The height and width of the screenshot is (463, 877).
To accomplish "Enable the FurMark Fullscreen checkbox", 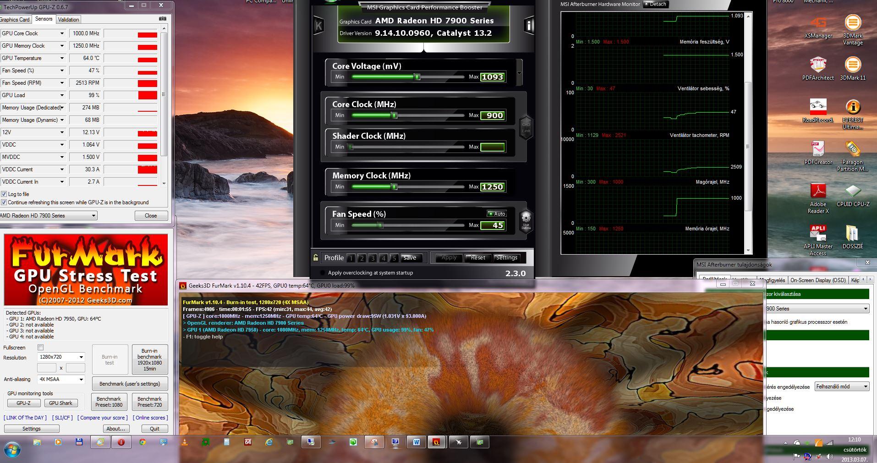I will (x=40, y=348).
